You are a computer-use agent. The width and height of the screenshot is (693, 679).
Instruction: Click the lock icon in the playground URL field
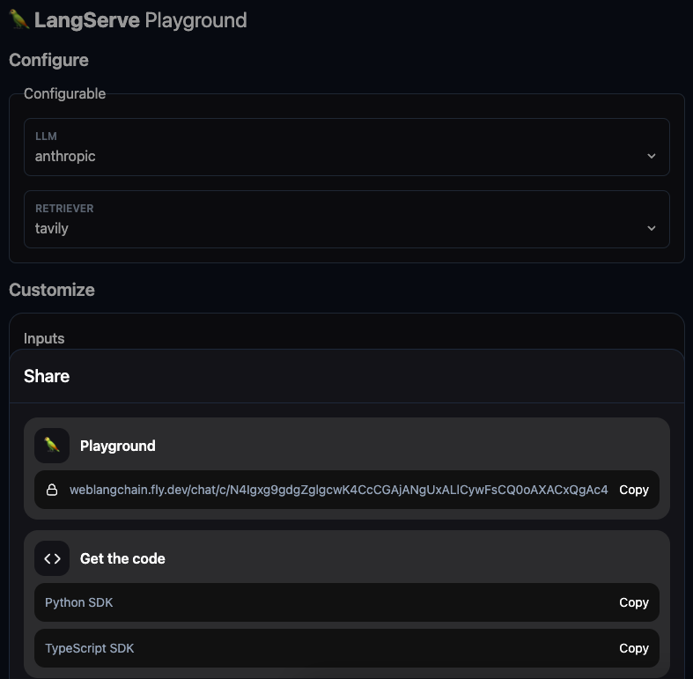pyautogui.click(x=52, y=490)
